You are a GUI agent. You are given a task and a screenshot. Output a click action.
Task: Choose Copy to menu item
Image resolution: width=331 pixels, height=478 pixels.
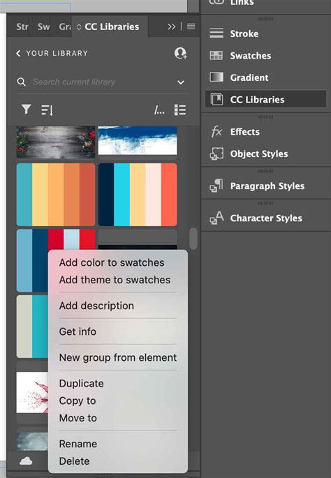click(x=78, y=401)
